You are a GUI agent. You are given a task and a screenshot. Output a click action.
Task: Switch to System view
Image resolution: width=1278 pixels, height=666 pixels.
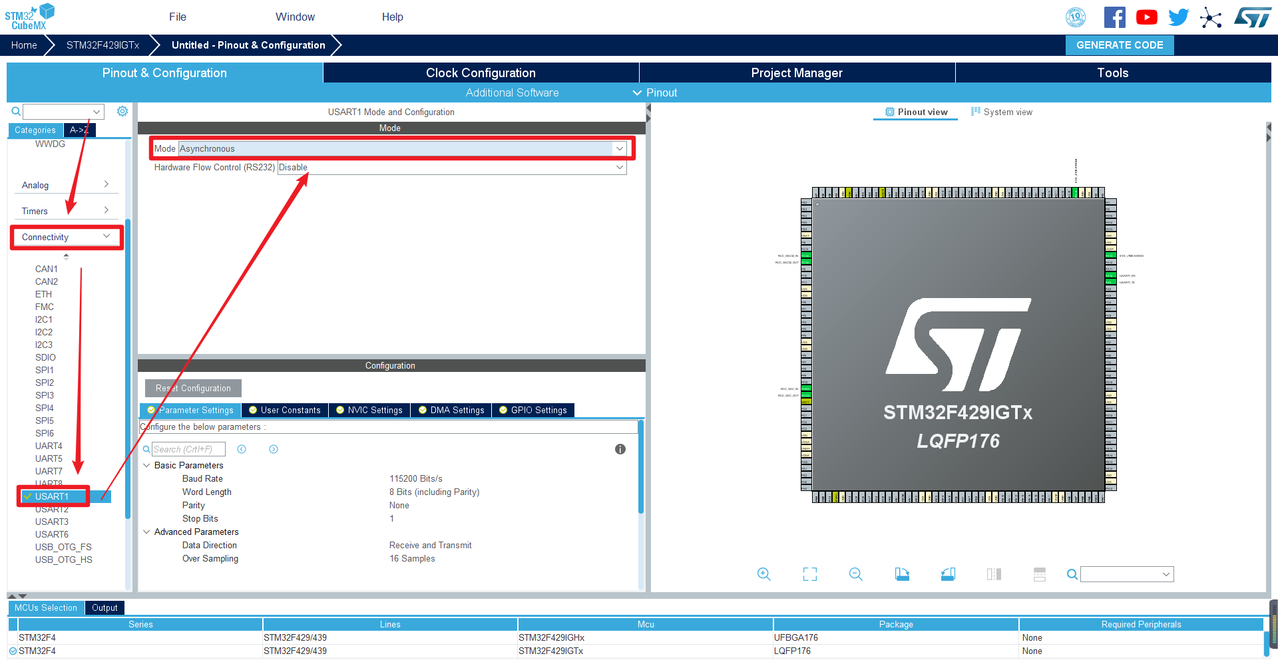click(x=1002, y=112)
